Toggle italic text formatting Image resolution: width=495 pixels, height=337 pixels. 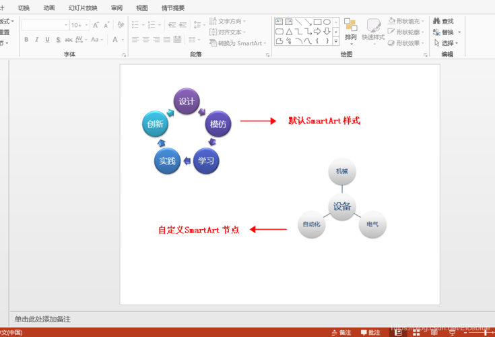[36, 40]
